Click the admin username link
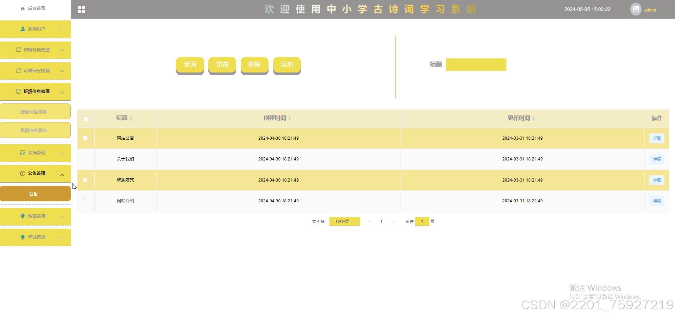Viewport: 675px width, 316px height. (650, 10)
